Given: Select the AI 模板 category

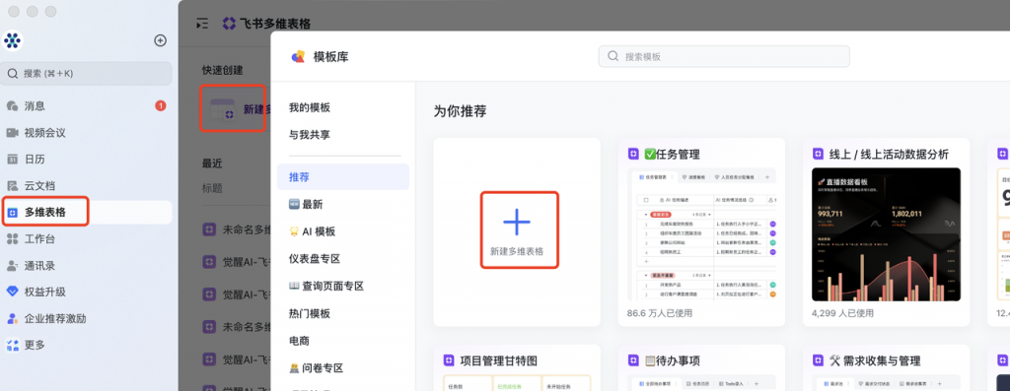Looking at the screenshot, I should pyautogui.click(x=342, y=231).
